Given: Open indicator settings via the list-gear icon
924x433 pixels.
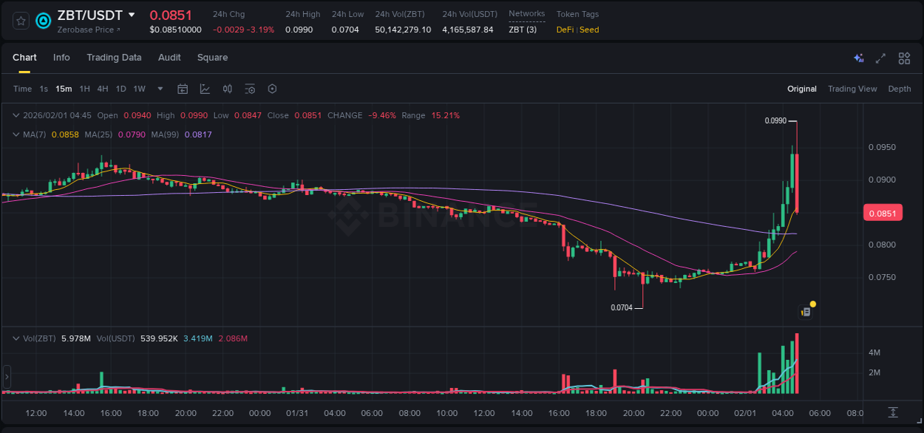Looking at the screenshot, I should pyautogui.click(x=250, y=89).
